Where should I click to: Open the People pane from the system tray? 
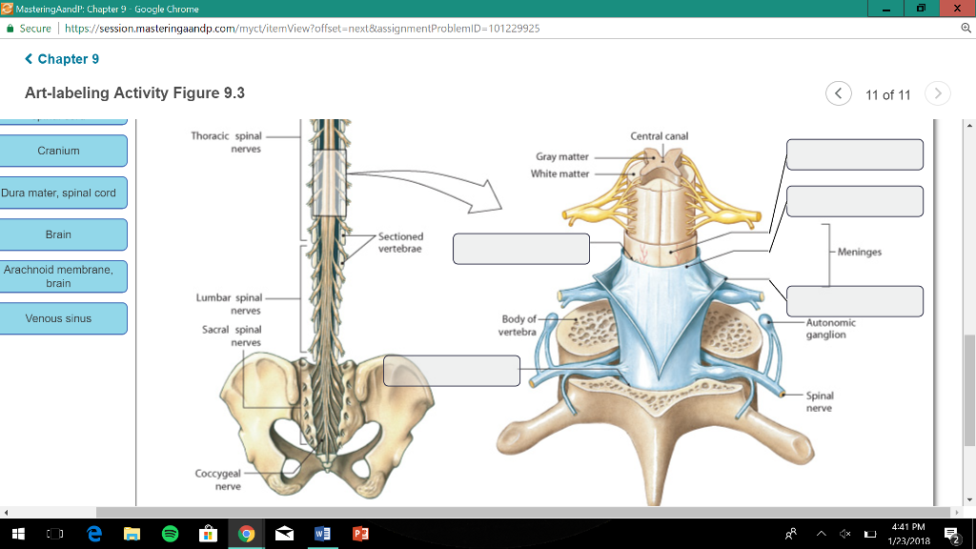[x=791, y=534]
